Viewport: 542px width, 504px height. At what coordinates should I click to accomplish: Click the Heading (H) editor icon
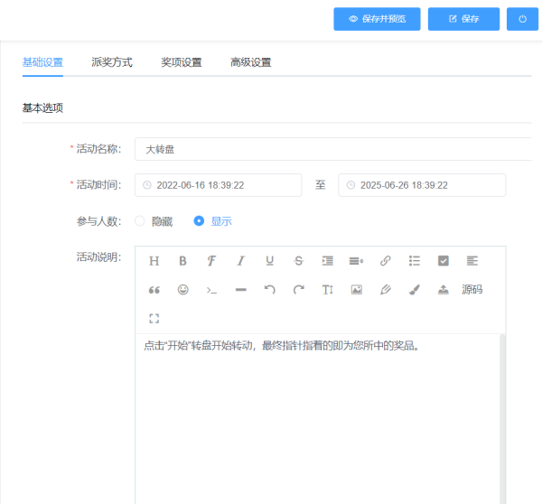154,261
